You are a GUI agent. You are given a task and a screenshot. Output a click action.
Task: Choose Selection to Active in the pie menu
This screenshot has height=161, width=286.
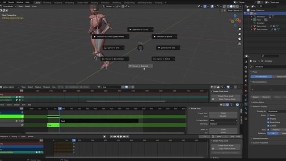tap(164, 37)
